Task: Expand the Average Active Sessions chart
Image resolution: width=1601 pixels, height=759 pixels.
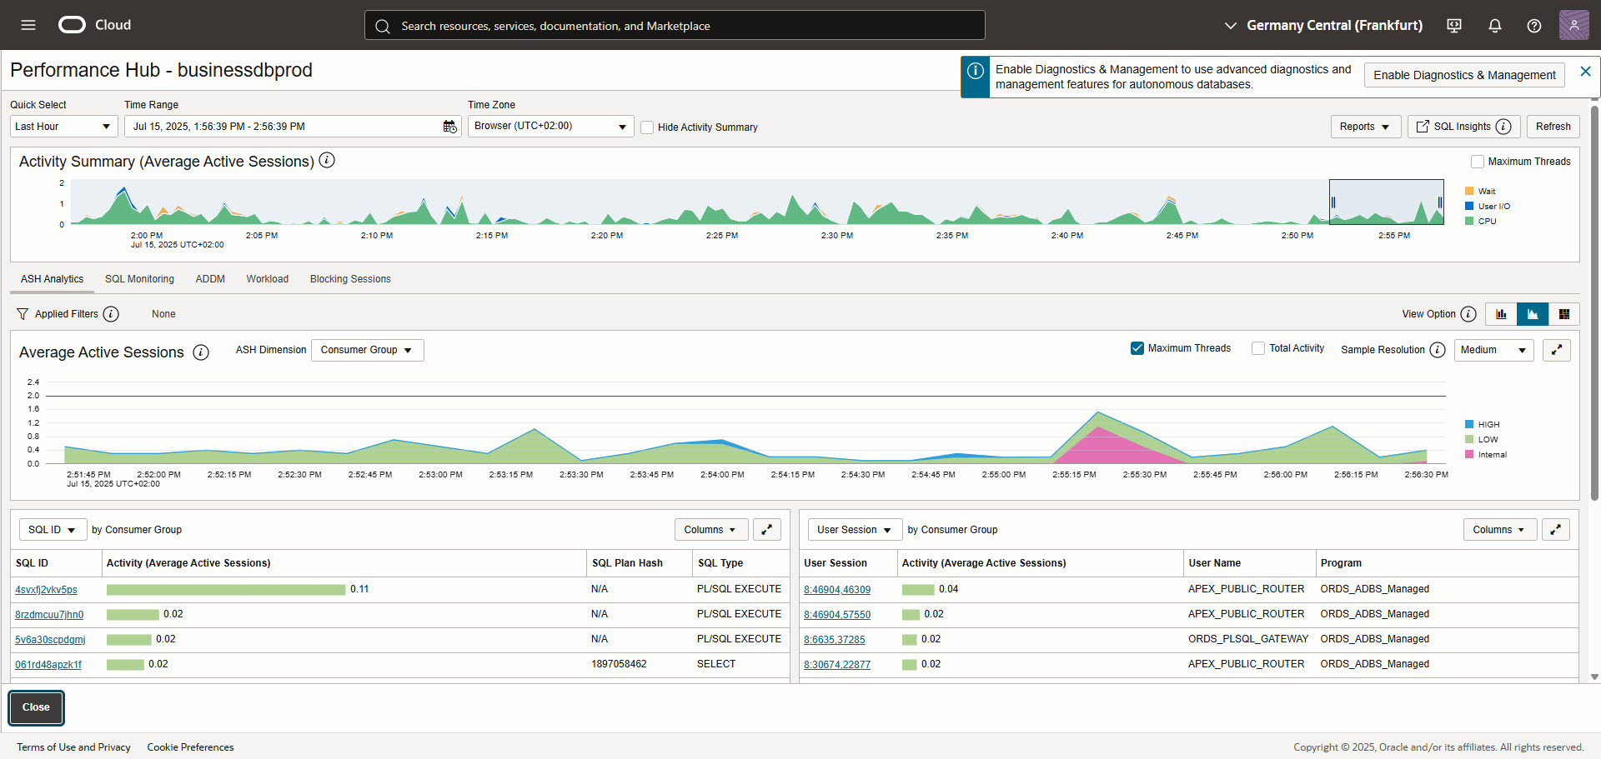Action: point(1556,350)
